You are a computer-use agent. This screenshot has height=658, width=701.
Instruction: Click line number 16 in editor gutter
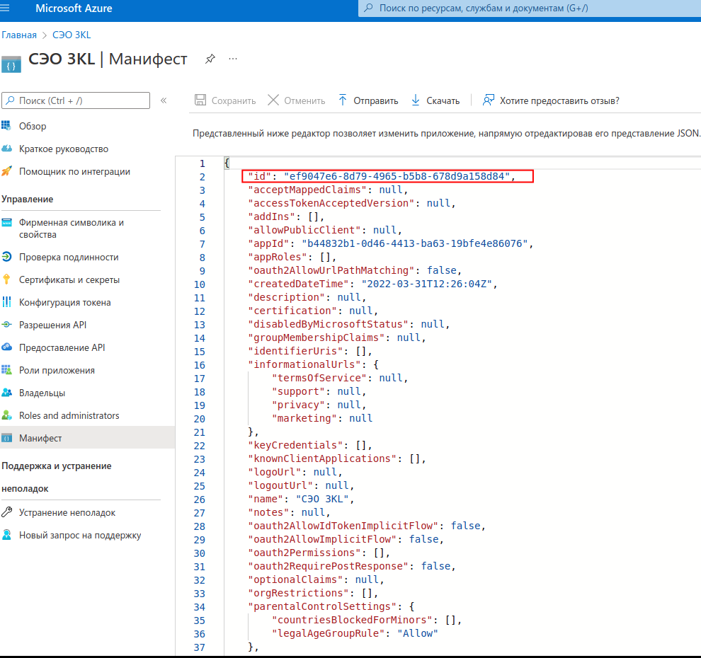[200, 365]
